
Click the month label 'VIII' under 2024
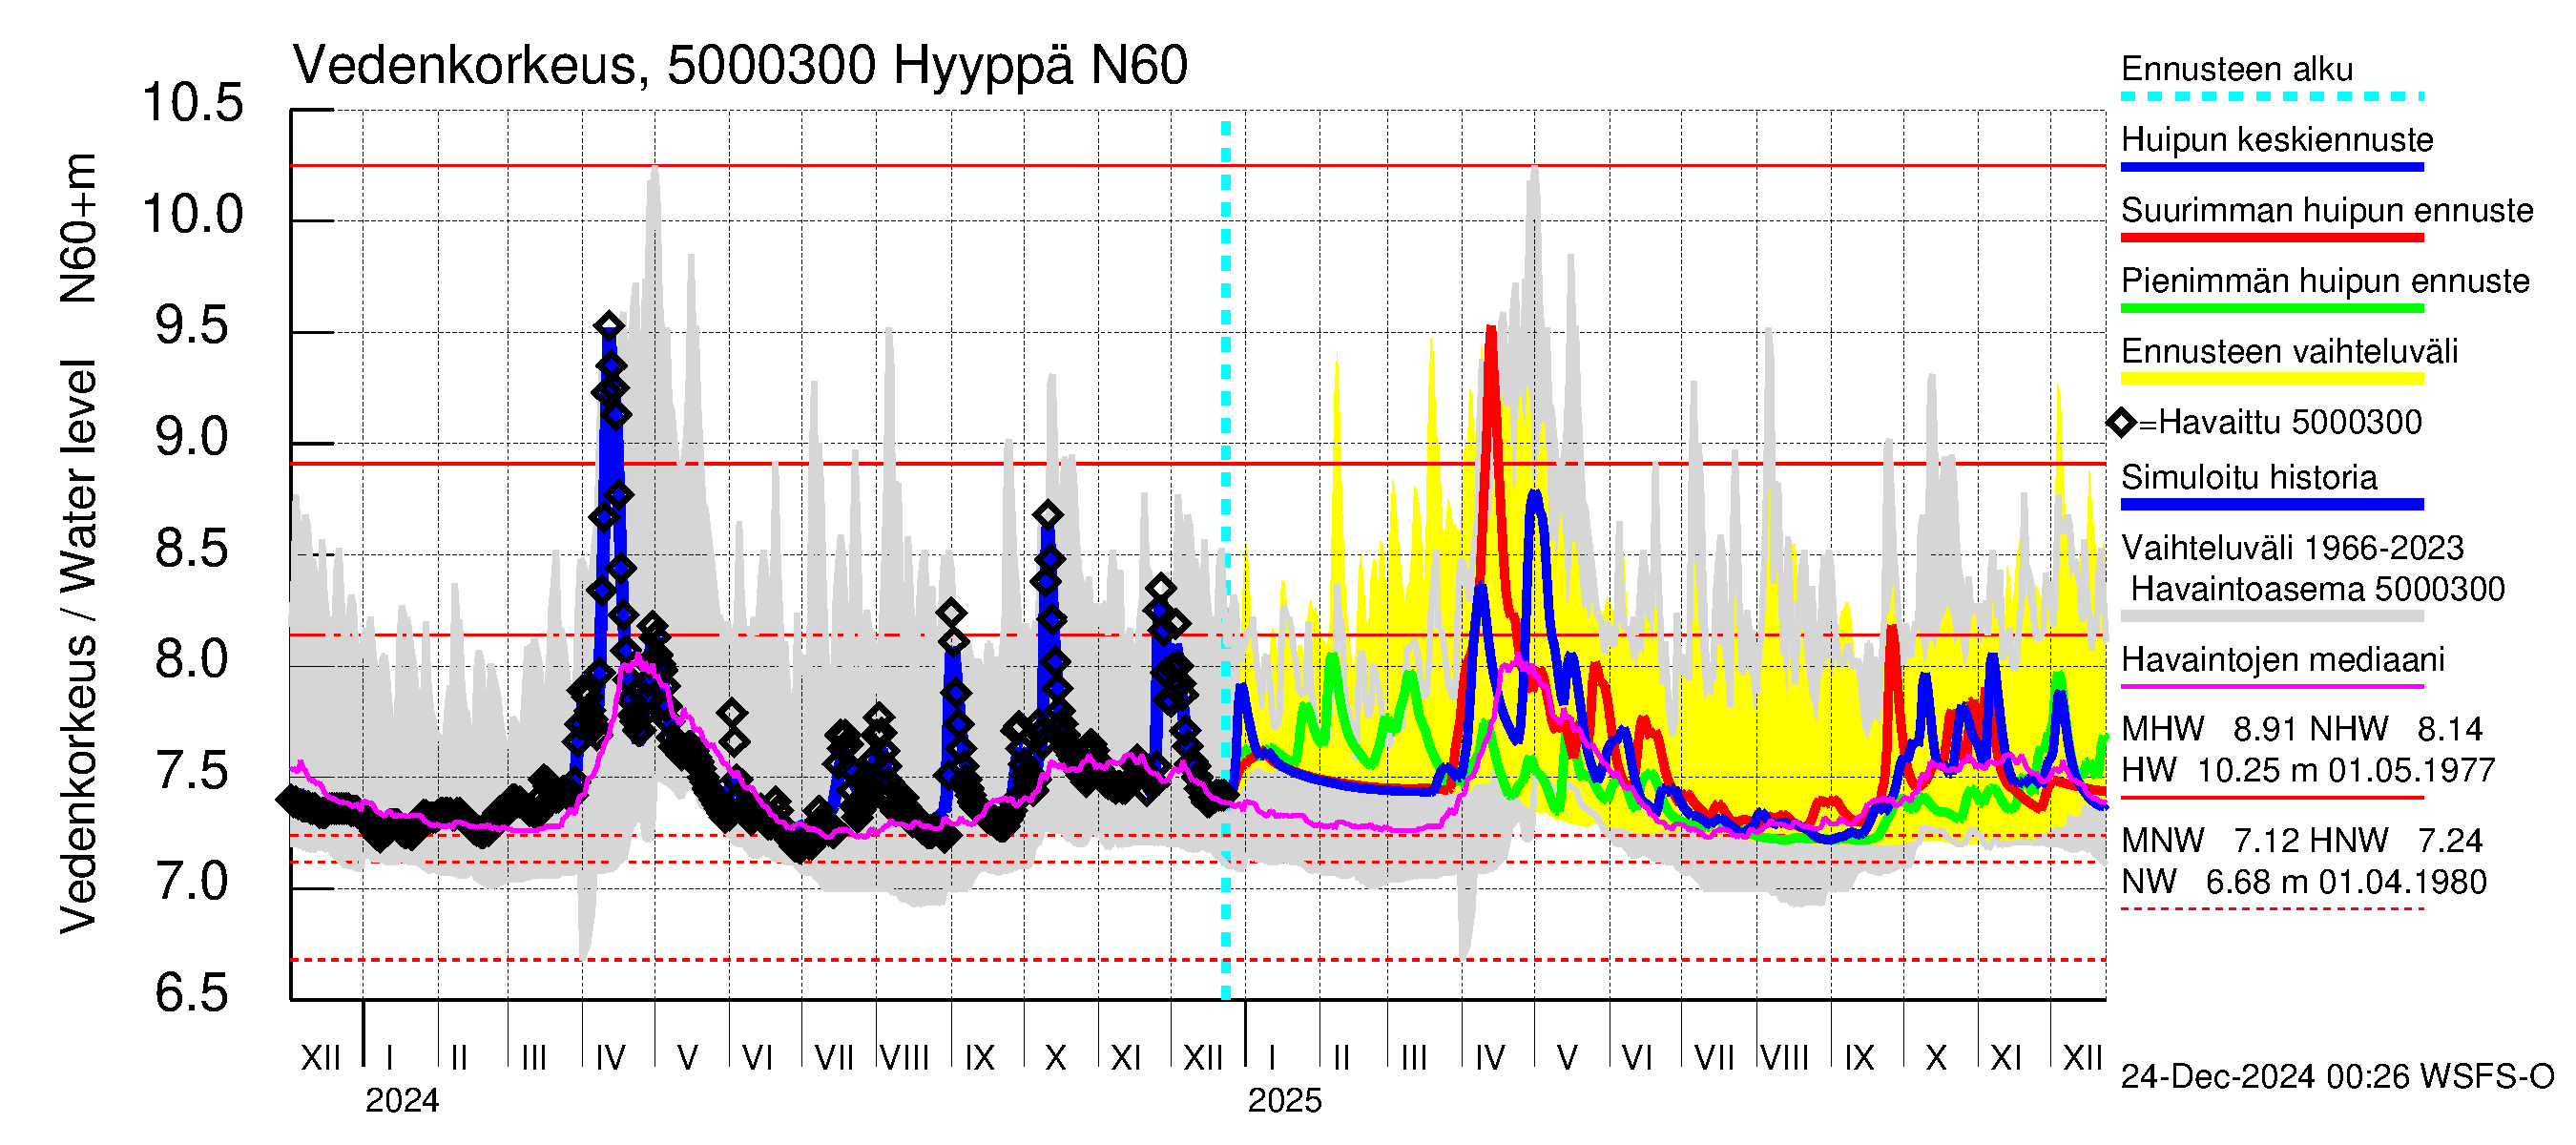pos(905,1057)
